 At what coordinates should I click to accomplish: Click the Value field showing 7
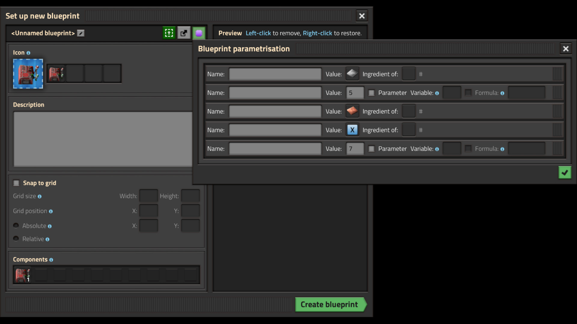tap(355, 148)
